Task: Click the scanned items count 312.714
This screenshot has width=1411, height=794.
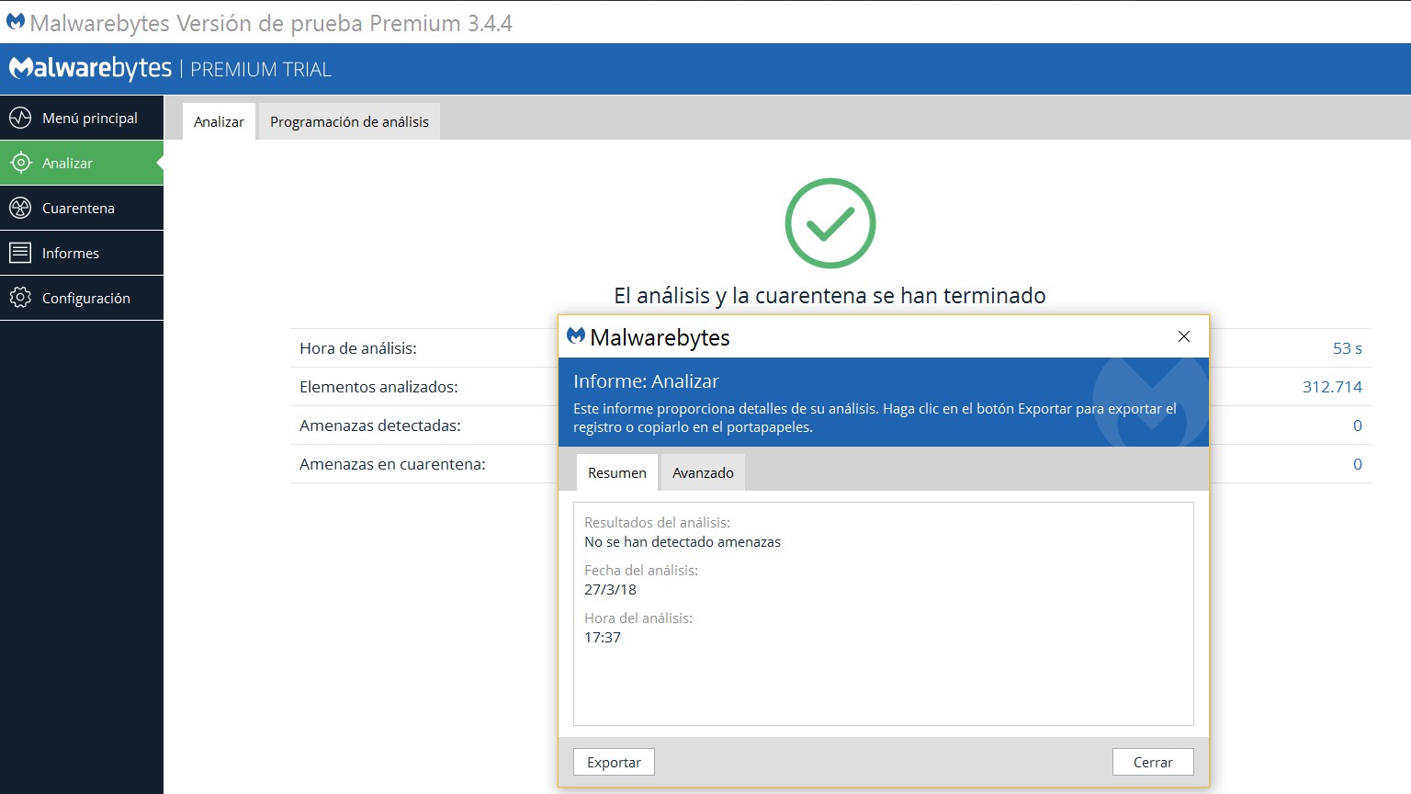Action: tap(1332, 387)
